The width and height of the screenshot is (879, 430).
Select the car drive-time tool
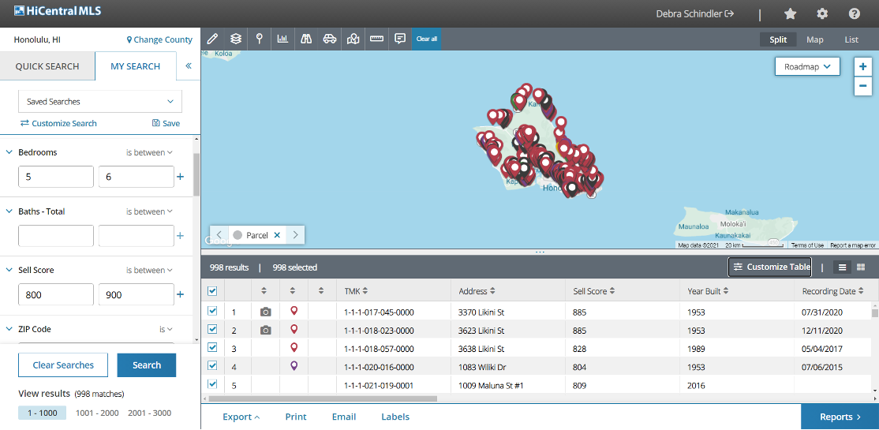tap(330, 39)
